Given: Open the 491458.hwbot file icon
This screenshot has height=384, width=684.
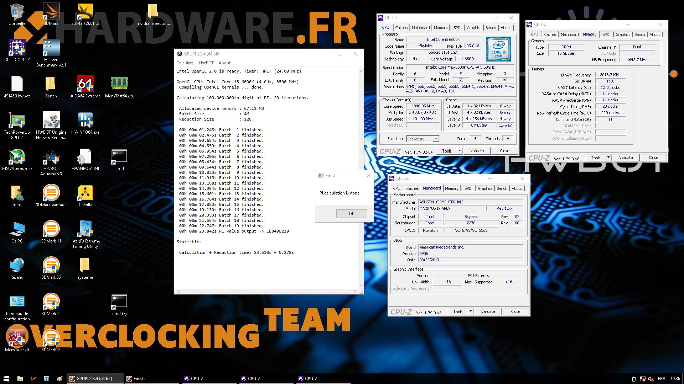Looking at the screenshot, I should pyautogui.click(x=17, y=87).
